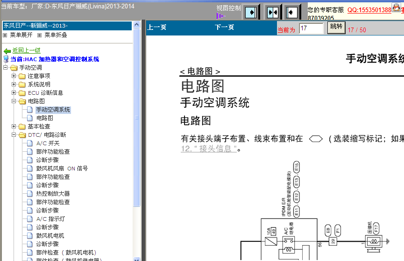
Task: Open the DTC/ 电路诊断 folder label
Action: coord(47,135)
